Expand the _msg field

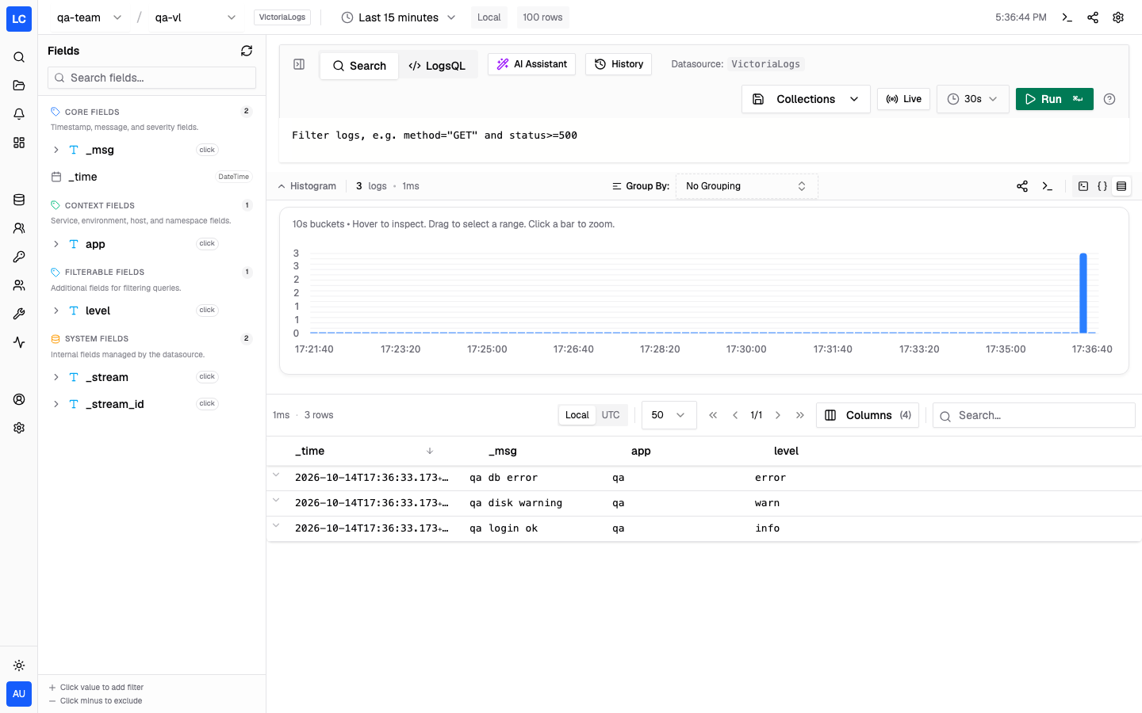pos(56,150)
